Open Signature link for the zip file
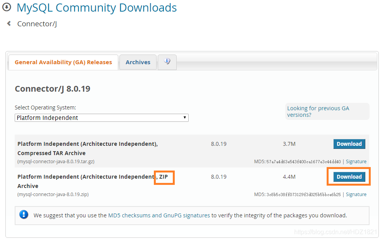This screenshot has width=380, height=239. 356,195
